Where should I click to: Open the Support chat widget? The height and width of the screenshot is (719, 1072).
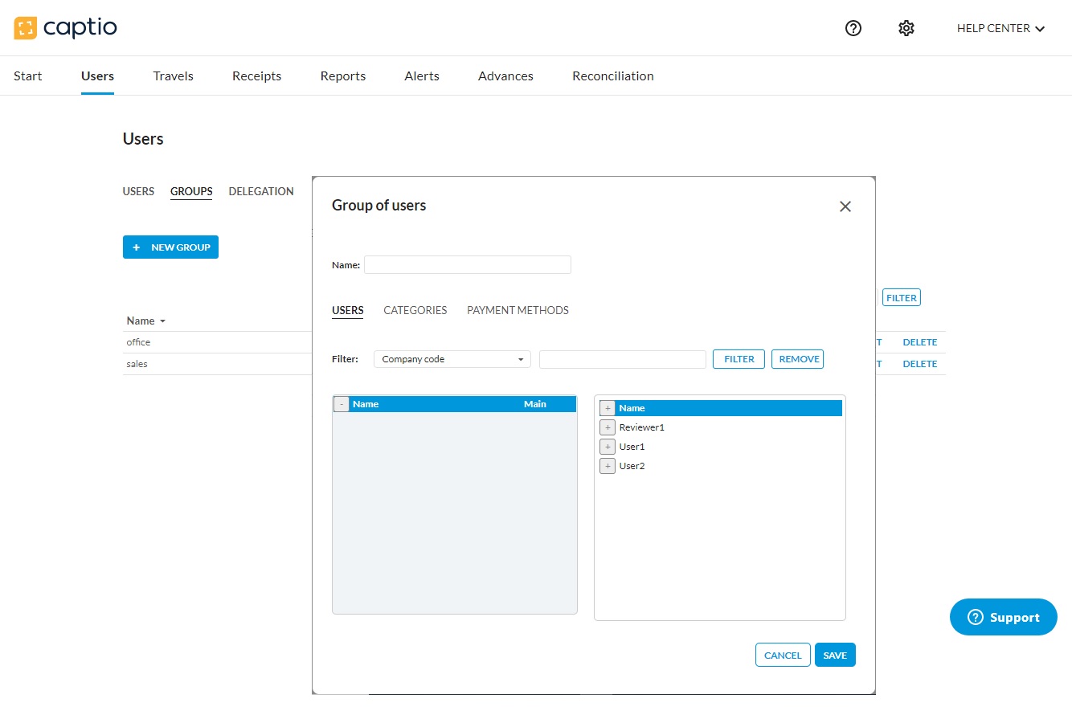point(1003,617)
